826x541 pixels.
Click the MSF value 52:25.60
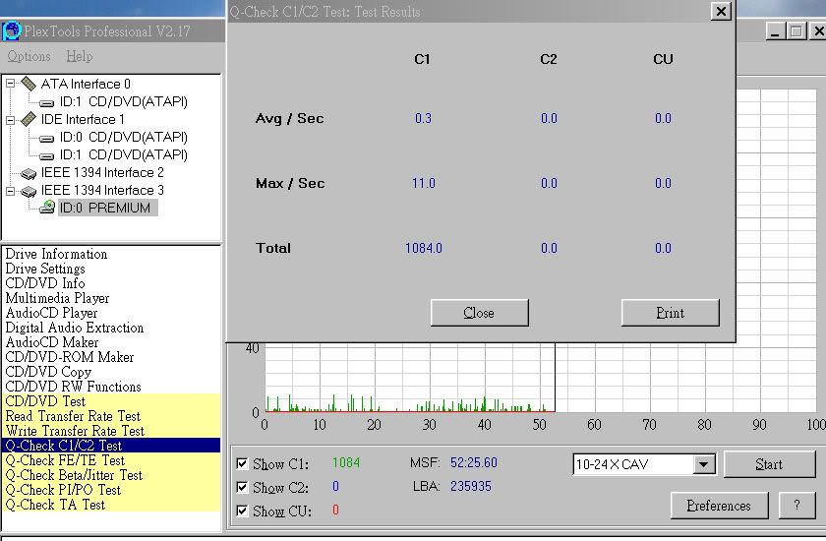click(474, 462)
